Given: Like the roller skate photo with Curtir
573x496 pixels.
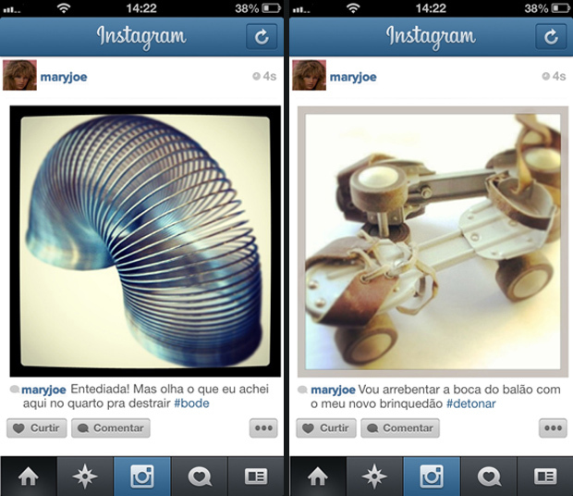Looking at the screenshot, I should [x=326, y=428].
